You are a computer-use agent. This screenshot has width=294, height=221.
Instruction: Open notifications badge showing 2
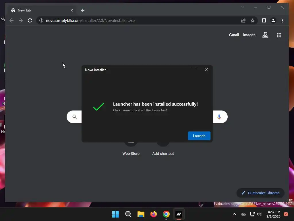(x=286, y=214)
